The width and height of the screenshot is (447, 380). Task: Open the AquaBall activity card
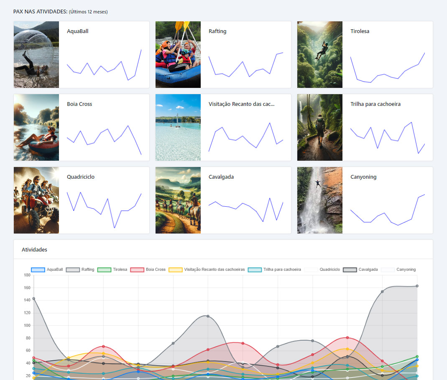point(77,31)
